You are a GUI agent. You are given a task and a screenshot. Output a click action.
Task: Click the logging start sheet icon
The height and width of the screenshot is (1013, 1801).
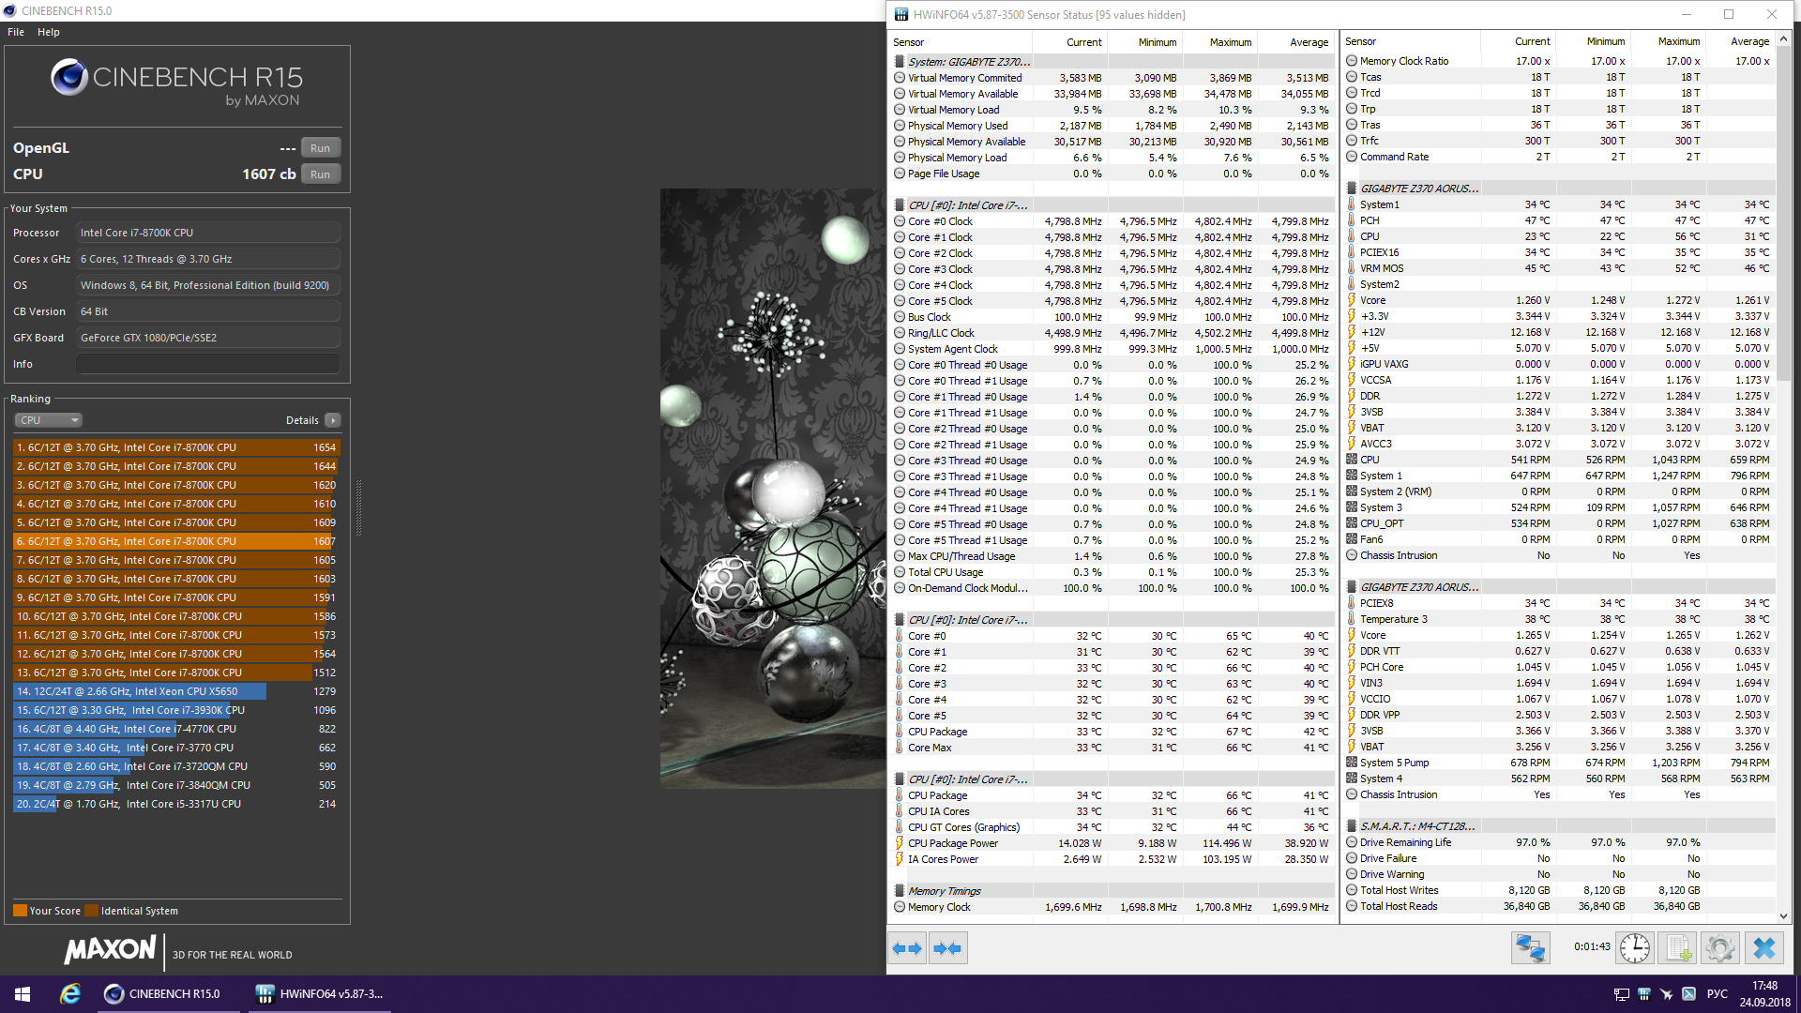pos(1678,948)
